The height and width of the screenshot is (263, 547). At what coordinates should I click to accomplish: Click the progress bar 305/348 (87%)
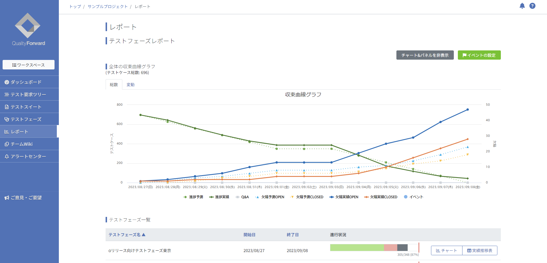tap(374, 247)
